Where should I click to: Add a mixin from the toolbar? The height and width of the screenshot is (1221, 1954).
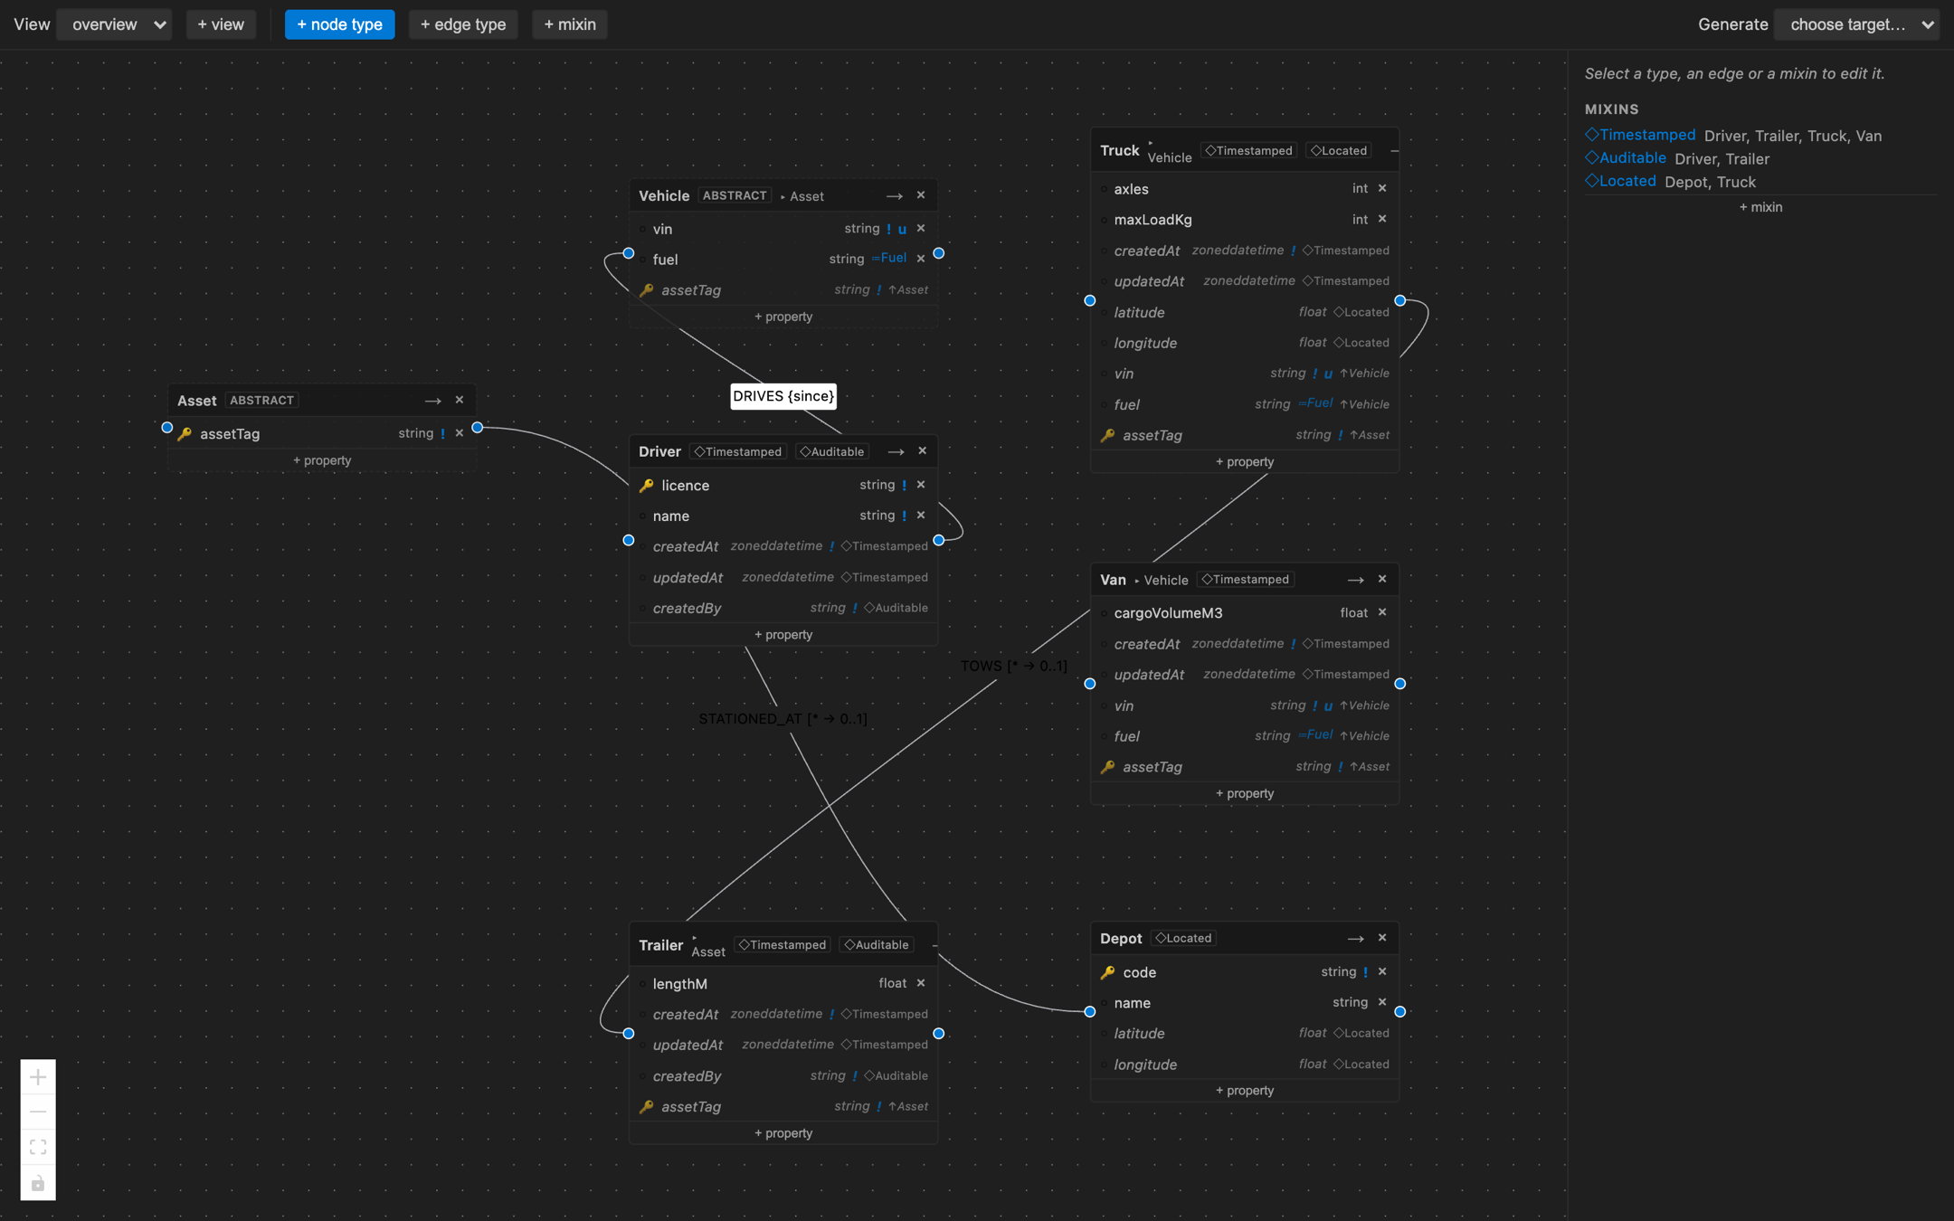(570, 24)
